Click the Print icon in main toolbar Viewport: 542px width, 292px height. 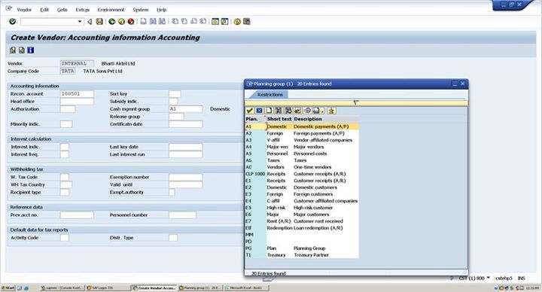tap(143, 21)
